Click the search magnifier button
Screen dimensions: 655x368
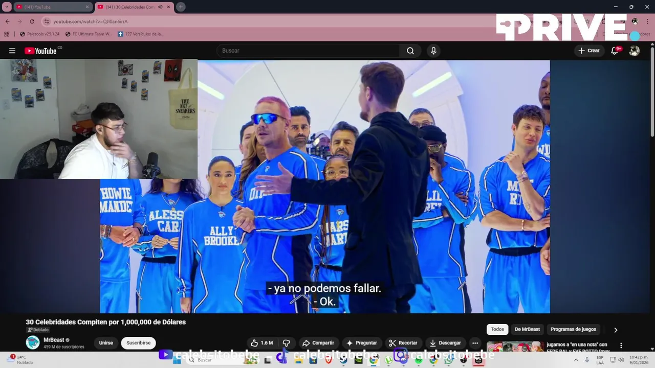410,51
